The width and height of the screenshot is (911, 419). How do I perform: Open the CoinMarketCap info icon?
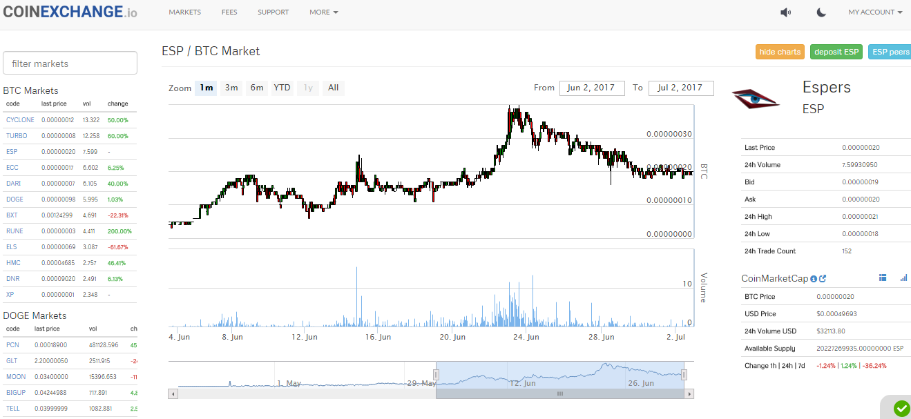click(814, 279)
